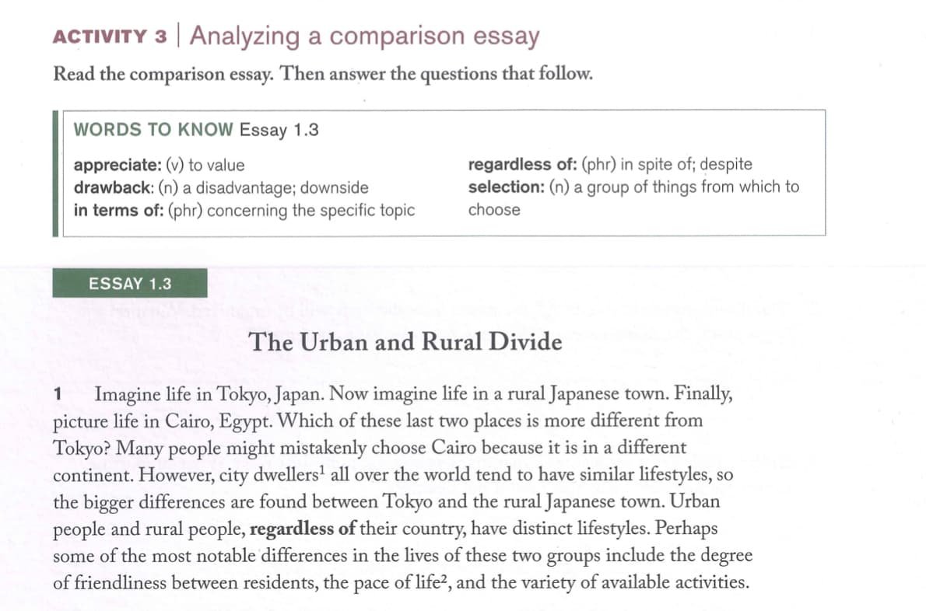
Task: Click the "Analyzing a comparison essay" heading
Action: tap(364, 36)
